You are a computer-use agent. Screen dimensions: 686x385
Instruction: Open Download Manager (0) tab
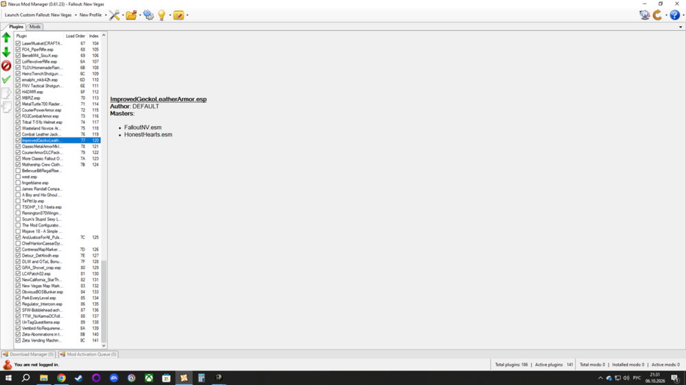point(28,354)
